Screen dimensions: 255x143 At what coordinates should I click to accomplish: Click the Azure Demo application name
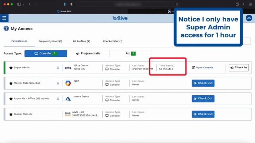point(81,97)
